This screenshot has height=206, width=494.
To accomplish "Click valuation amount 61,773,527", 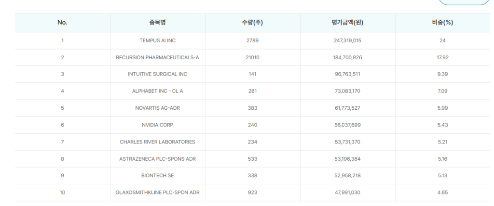I will tap(347, 108).
